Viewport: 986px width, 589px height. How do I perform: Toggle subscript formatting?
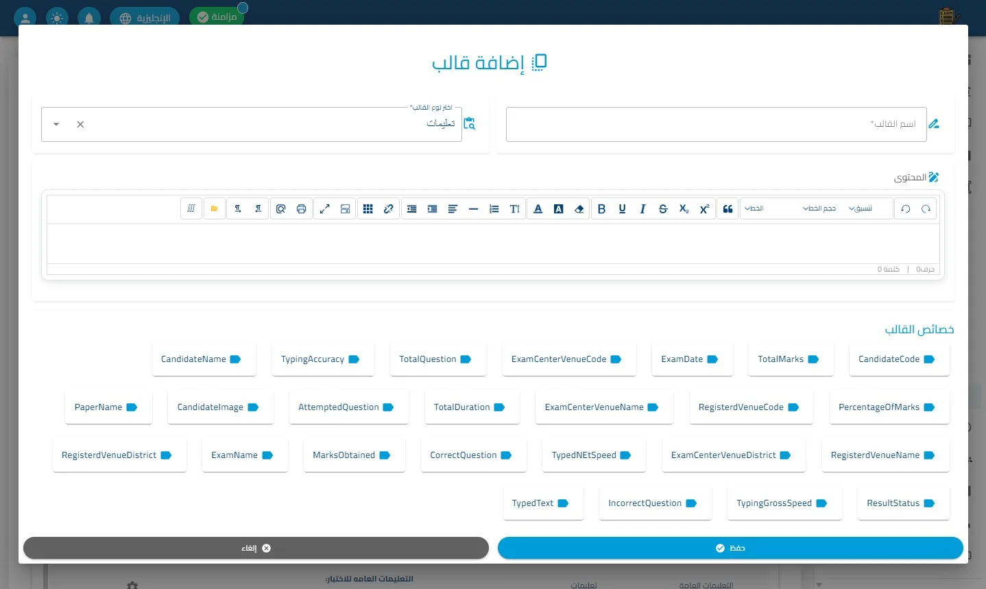684,208
